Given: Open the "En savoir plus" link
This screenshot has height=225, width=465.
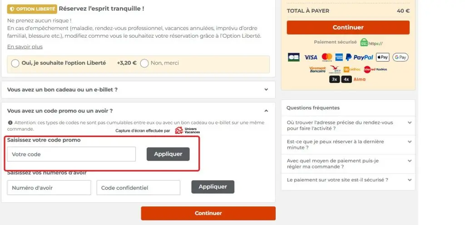Looking at the screenshot, I should [25, 47].
